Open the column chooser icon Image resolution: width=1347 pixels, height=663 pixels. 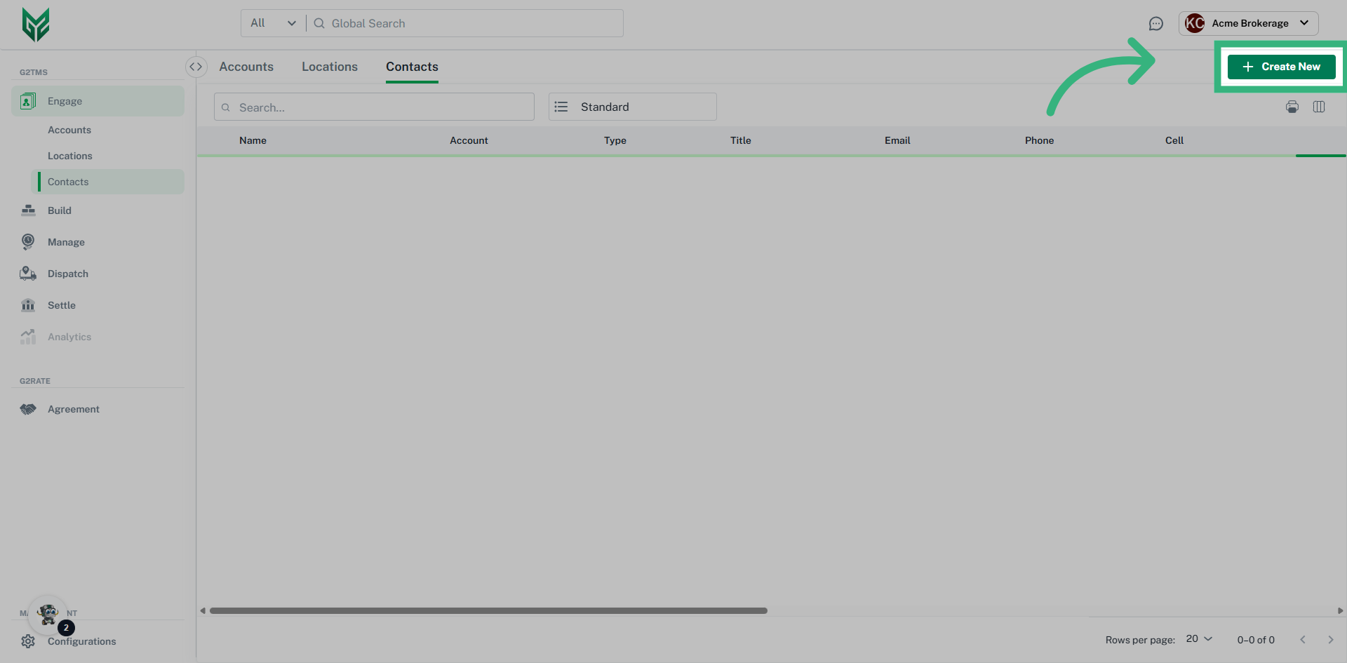(x=1319, y=107)
